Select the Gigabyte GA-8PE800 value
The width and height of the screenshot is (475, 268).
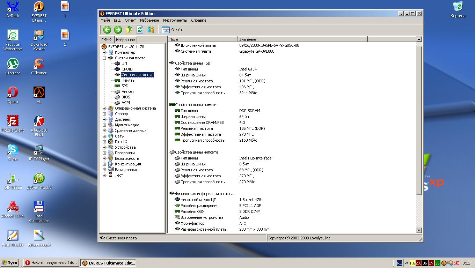click(257, 51)
